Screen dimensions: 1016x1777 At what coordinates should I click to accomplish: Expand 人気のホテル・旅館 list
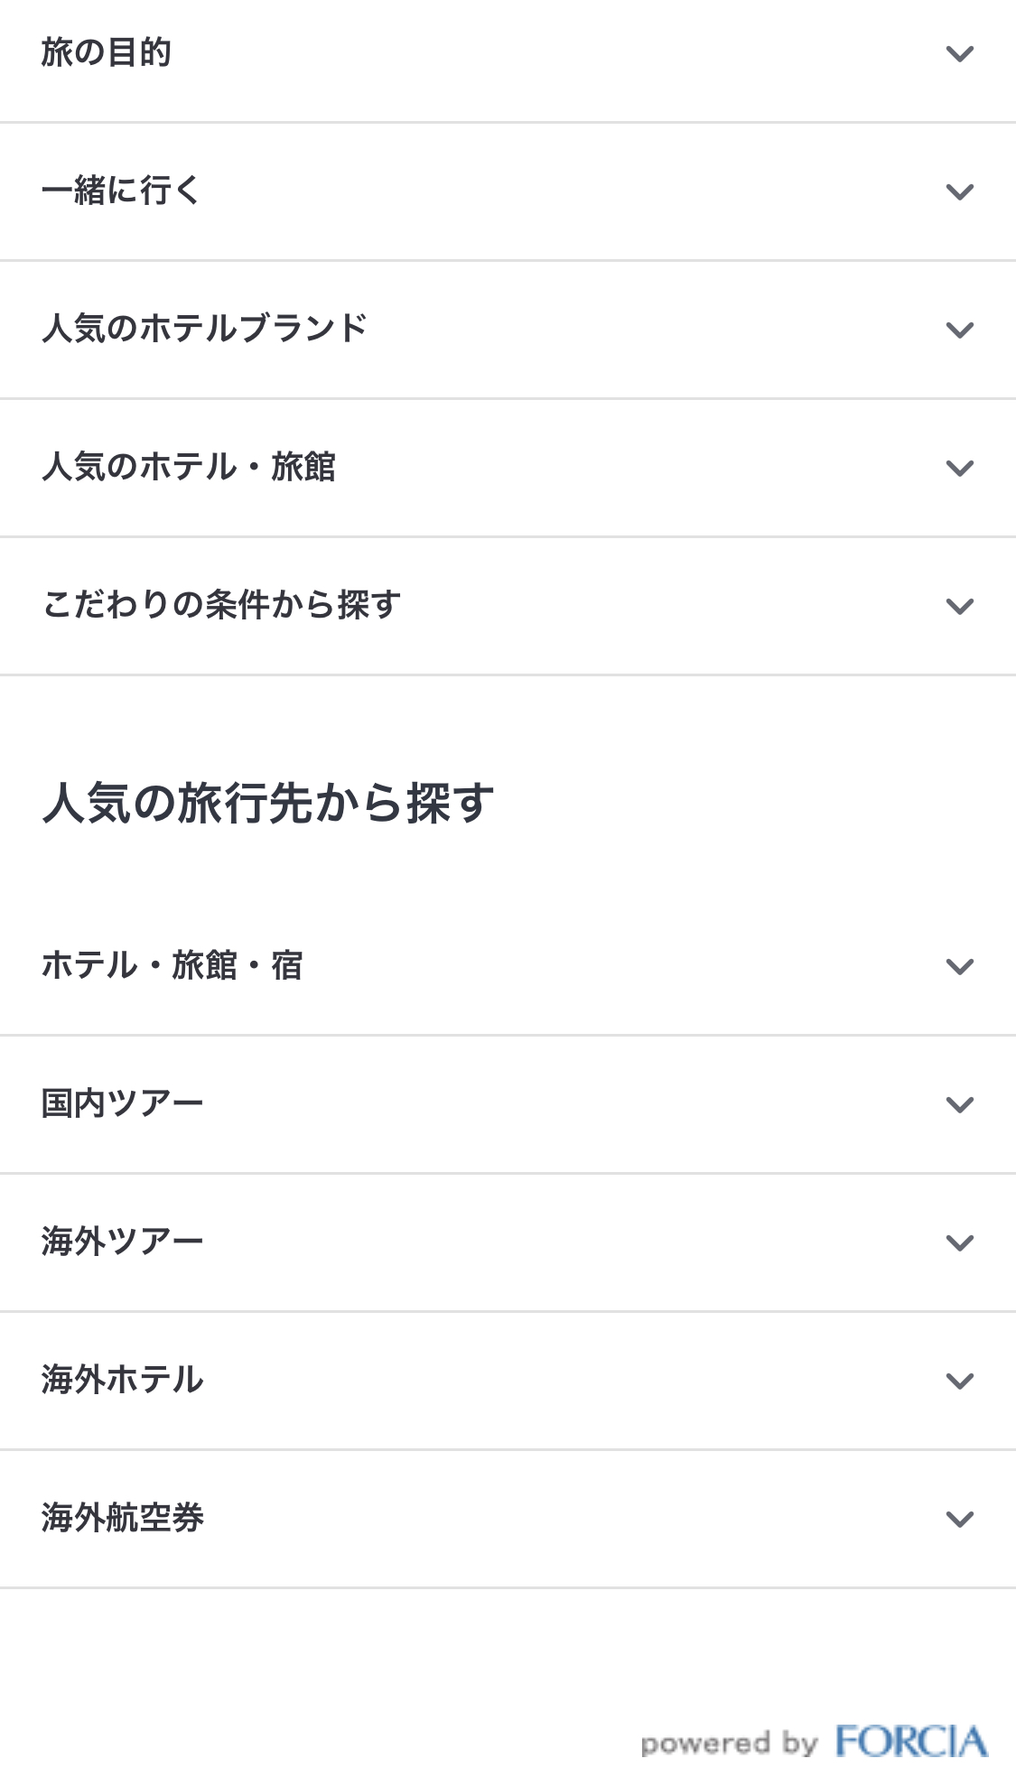click(189, 468)
